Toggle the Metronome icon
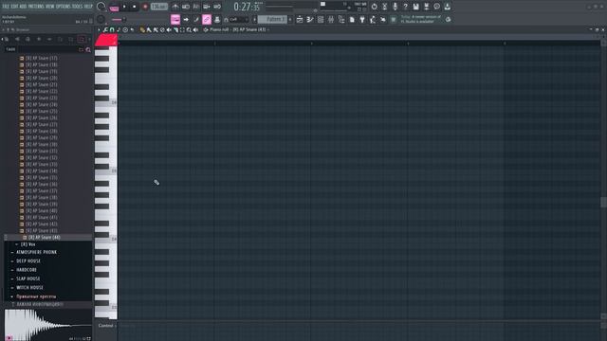607x341 pixels. (175, 7)
